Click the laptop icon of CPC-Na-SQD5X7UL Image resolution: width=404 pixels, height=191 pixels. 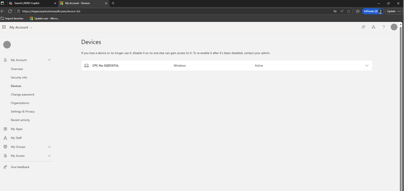coord(86,65)
